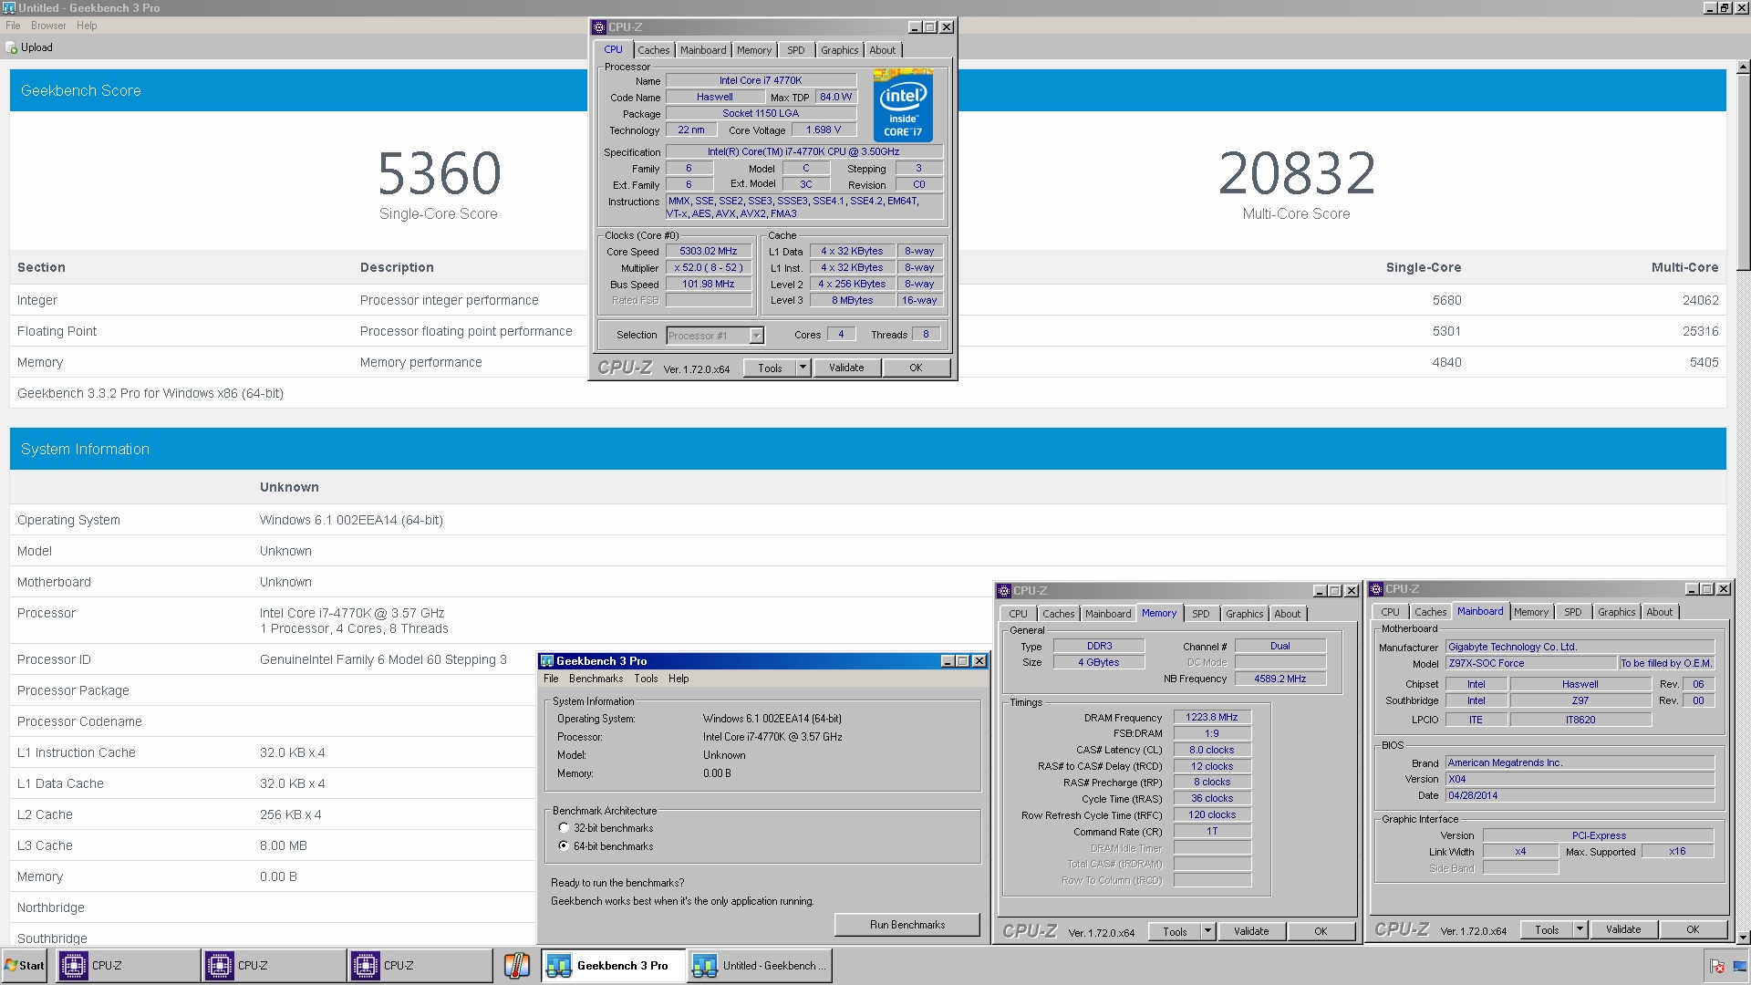Click the BIOS Date 04/28/2014 field
This screenshot has width=1751, height=985.
1580,795
